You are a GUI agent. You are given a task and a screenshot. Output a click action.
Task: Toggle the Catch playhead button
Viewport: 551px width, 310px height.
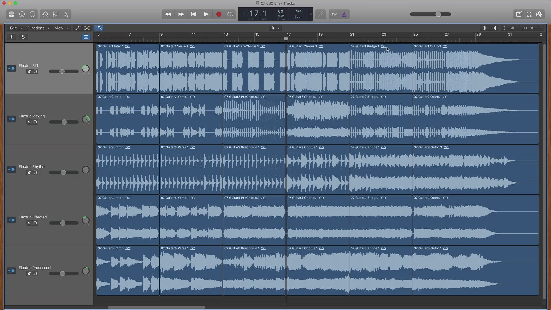click(x=99, y=28)
